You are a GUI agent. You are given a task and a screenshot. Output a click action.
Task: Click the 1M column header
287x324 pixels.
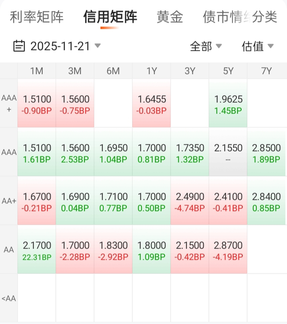tap(37, 71)
